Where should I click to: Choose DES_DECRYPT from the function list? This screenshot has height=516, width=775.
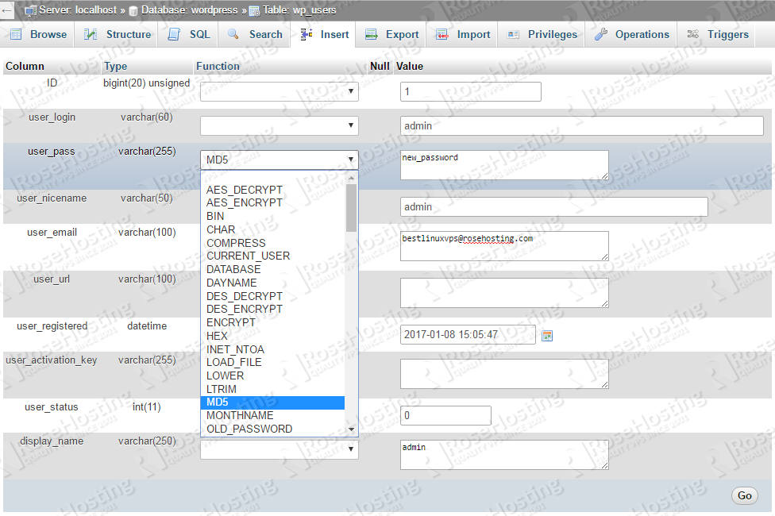point(272,296)
